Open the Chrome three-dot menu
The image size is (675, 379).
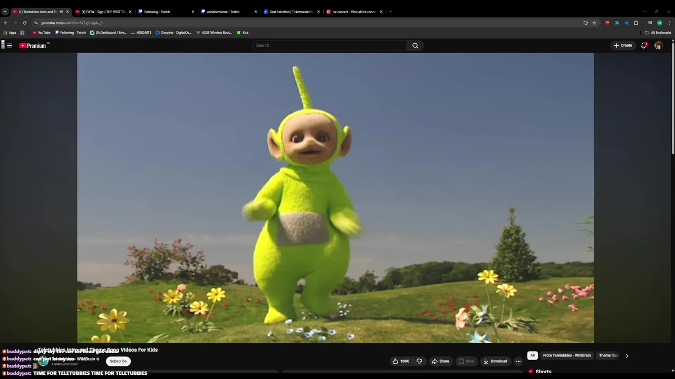(x=669, y=23)
